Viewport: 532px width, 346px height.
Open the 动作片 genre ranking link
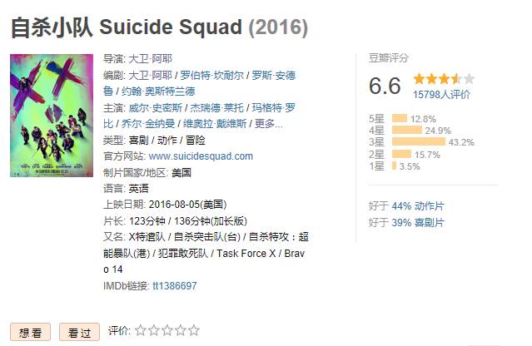[x=430, y=205]
